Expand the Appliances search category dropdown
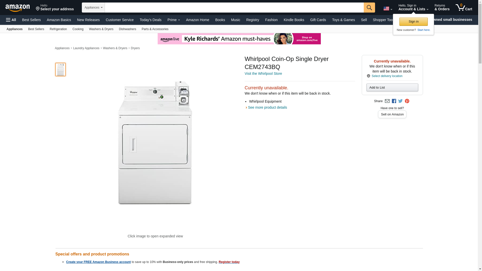The width and height of the screenshot is (482, 271). [93, 8]
